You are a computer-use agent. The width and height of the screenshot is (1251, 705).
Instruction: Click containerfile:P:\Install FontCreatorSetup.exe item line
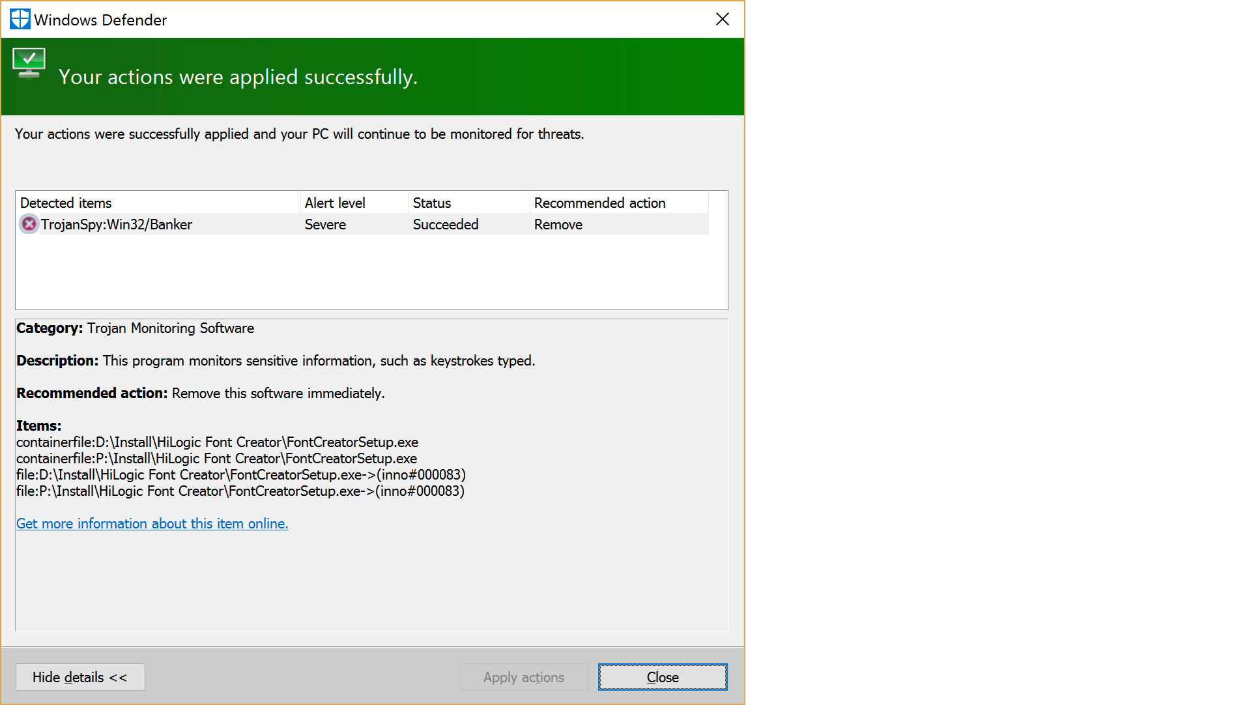216,458
